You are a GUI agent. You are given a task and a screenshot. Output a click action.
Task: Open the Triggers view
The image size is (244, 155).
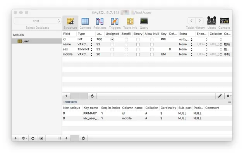coord(115,23)
